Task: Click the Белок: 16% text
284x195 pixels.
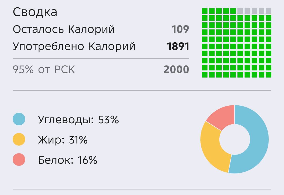Action: coord(68,160)
